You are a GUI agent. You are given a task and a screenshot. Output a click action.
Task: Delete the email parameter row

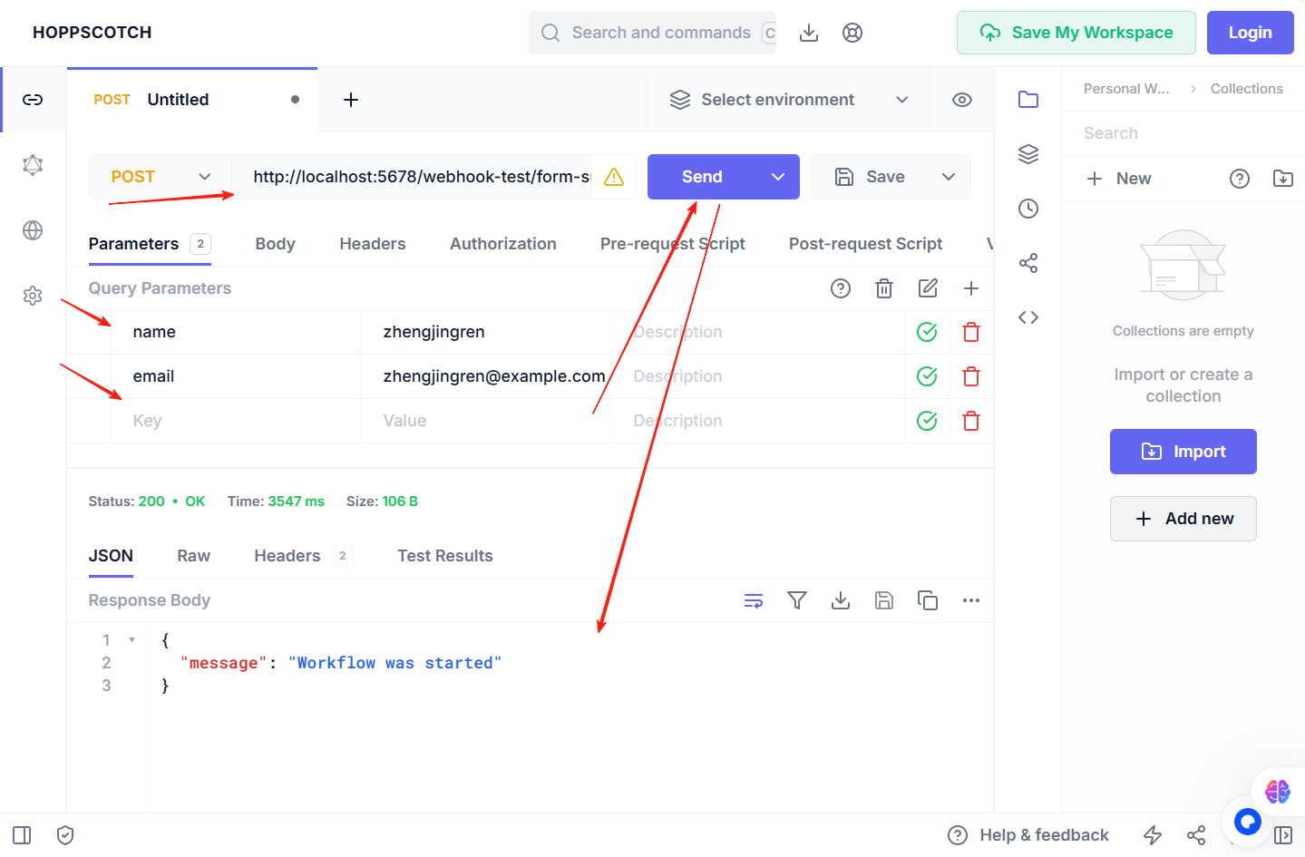click(971, 376)
